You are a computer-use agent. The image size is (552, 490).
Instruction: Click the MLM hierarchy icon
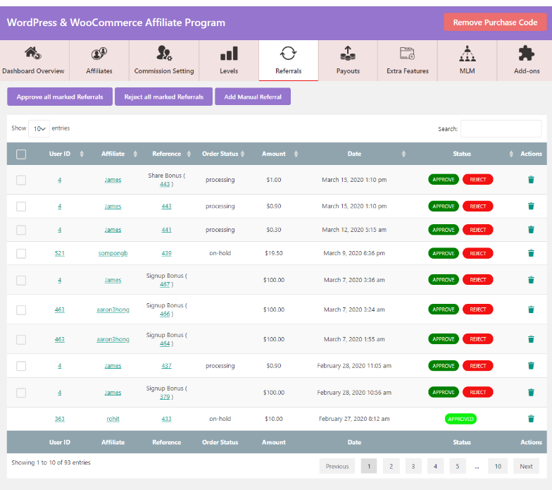coord(468,54)
